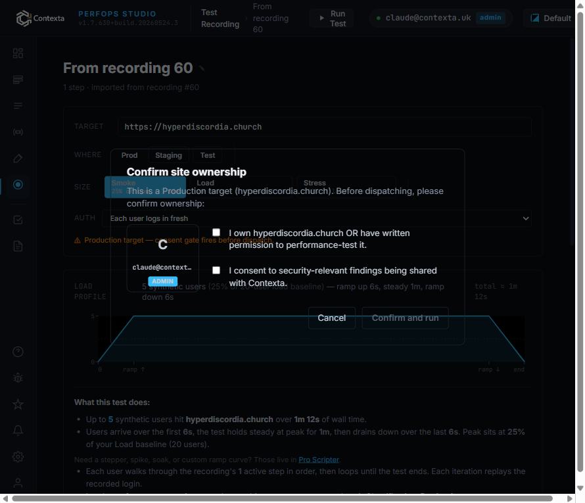This screenshot has height=503, width=585.
Task: Click the 'What this test does:' heading
Action: [112, 402]
